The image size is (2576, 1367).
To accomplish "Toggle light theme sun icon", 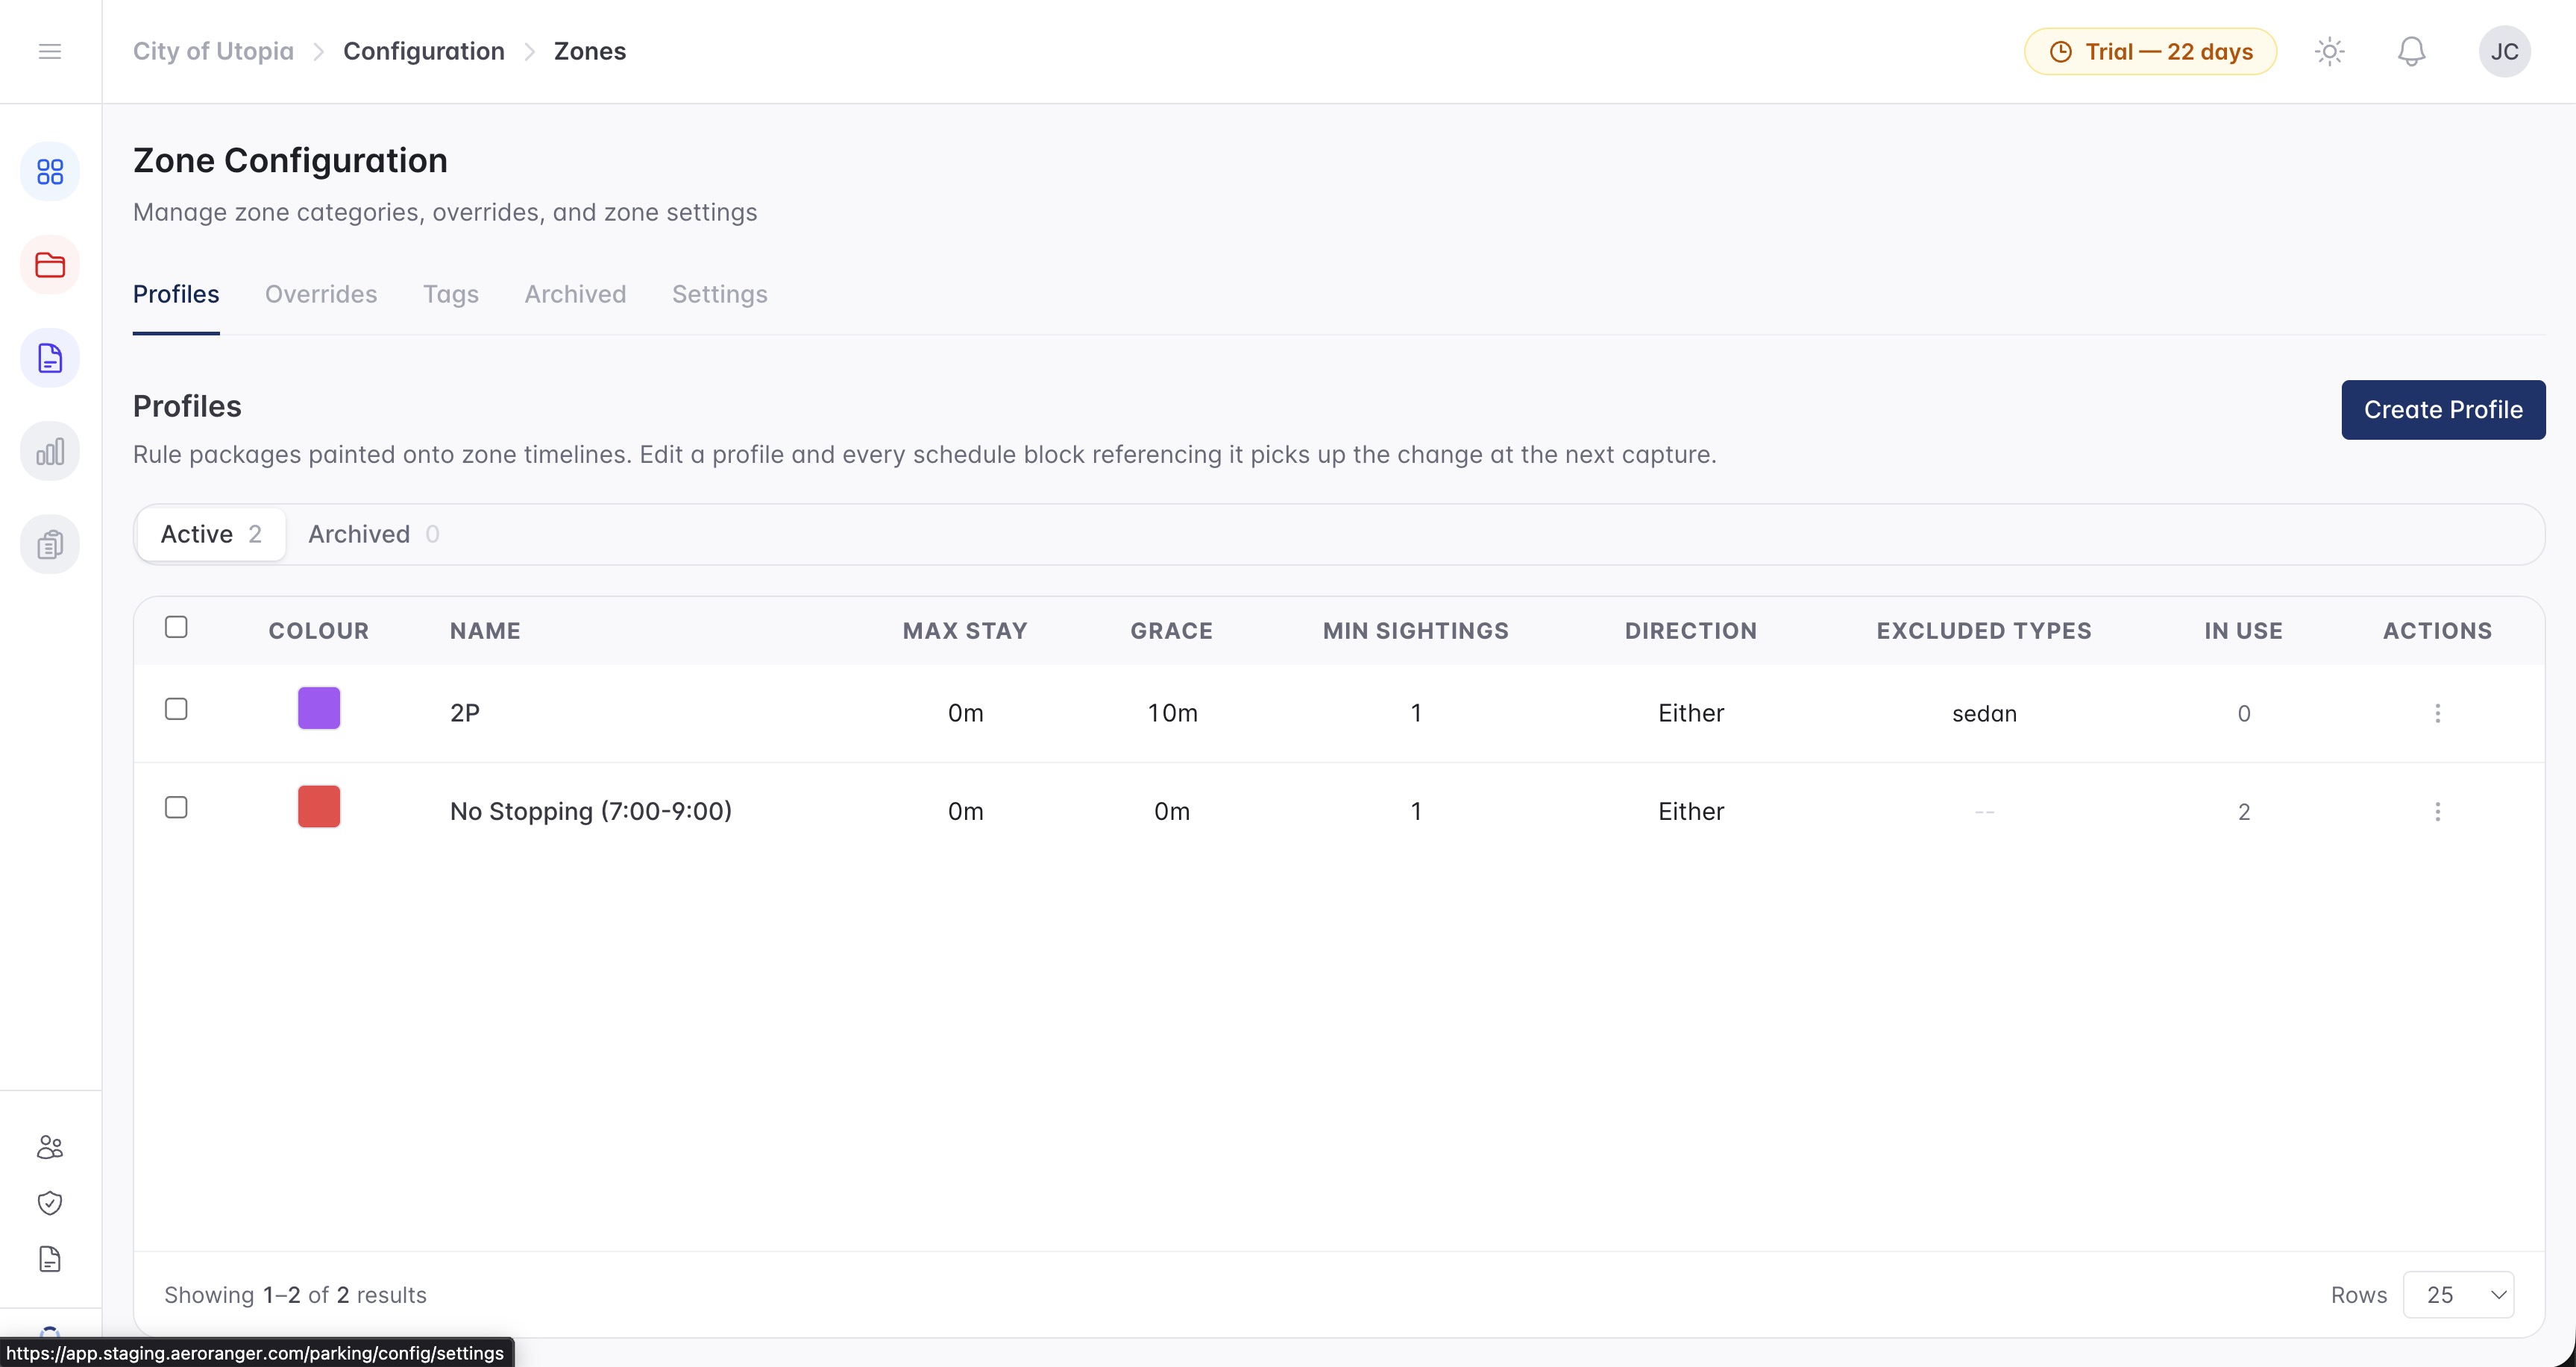I will (x=2330, y=51).
